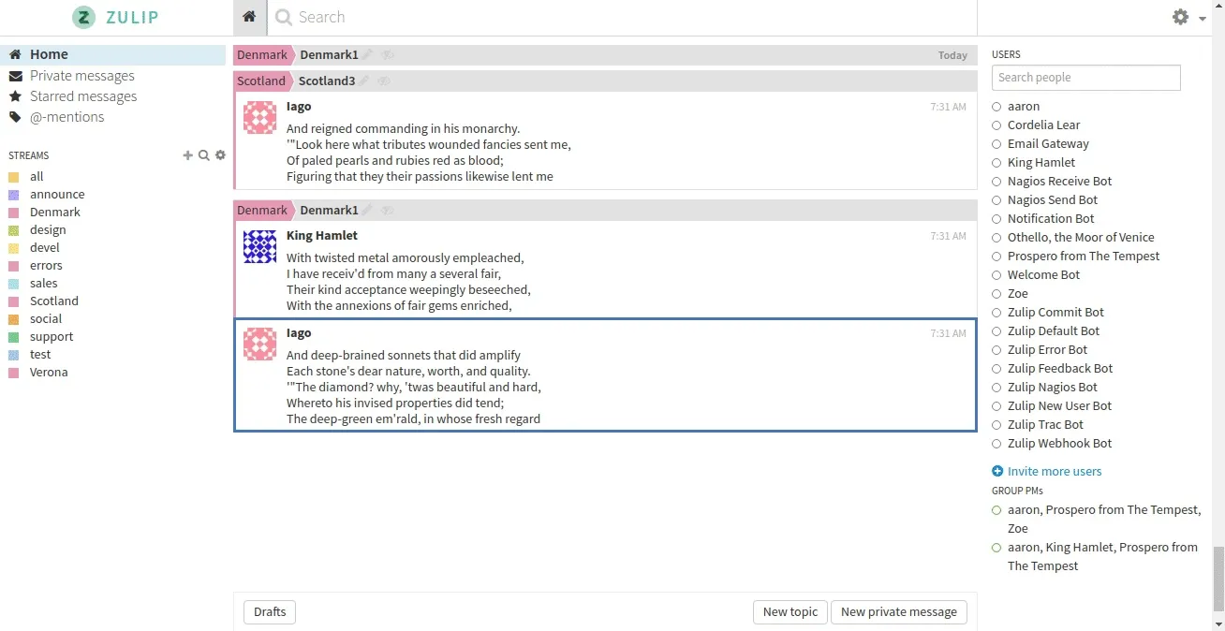Image resolution: width=1225 pixels, height=631 pixels.
Task: Click the Drafts button
Action: [270, 612]
